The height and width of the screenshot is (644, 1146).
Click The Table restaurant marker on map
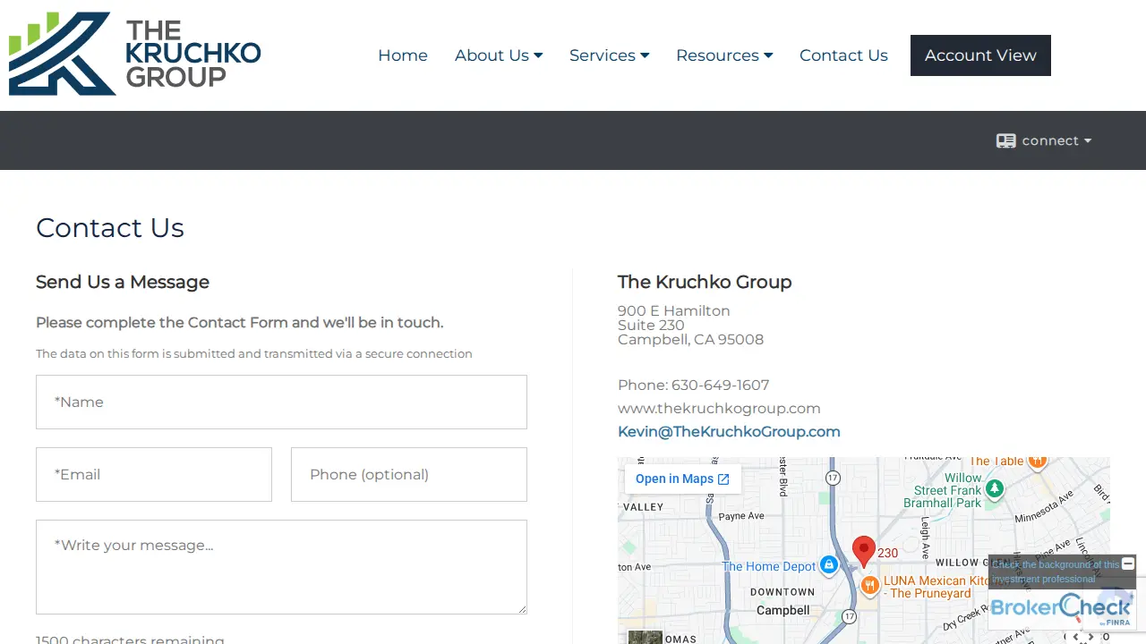click(1037, 462)
